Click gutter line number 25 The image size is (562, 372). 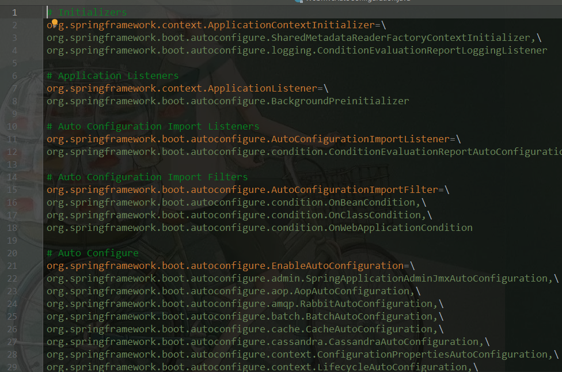[x=12, y=317]
